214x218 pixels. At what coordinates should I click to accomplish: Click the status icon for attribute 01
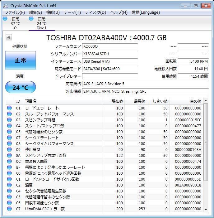9,108
